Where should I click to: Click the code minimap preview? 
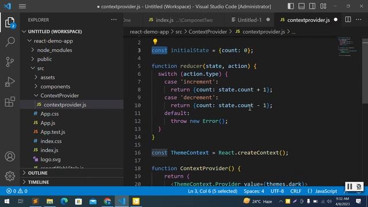click(348, 47)
